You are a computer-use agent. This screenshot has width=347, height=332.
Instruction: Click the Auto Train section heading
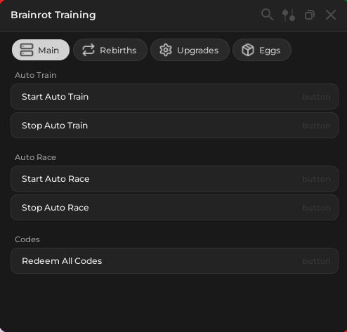[36, 75]
